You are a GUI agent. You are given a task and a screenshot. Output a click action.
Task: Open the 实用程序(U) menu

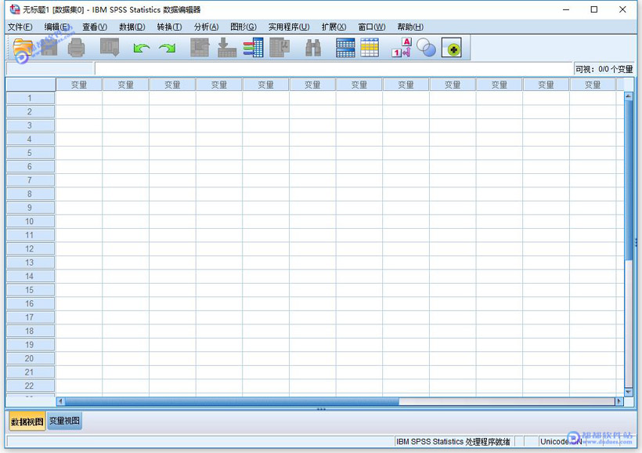click(x=289, y=27)
